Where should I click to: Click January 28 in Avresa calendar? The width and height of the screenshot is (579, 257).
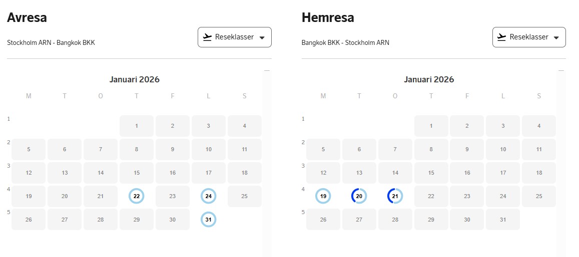click(101, 220)
